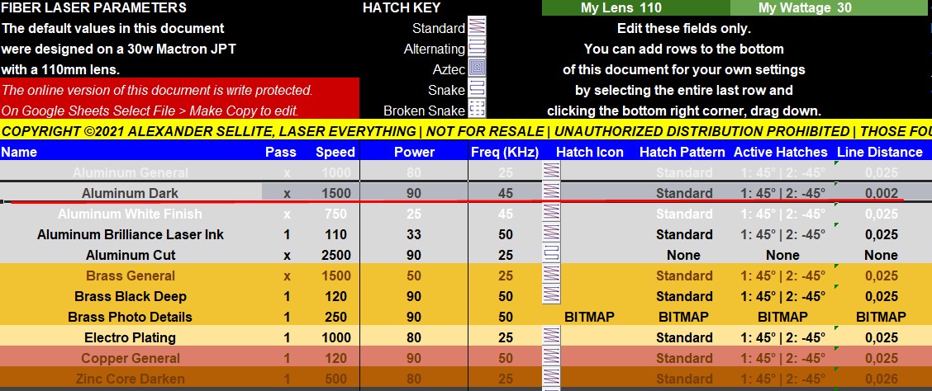The height and width of the screenshot is (391, 932).
Task: Click the Freq (KHz) column header
Action: [504, 152]
